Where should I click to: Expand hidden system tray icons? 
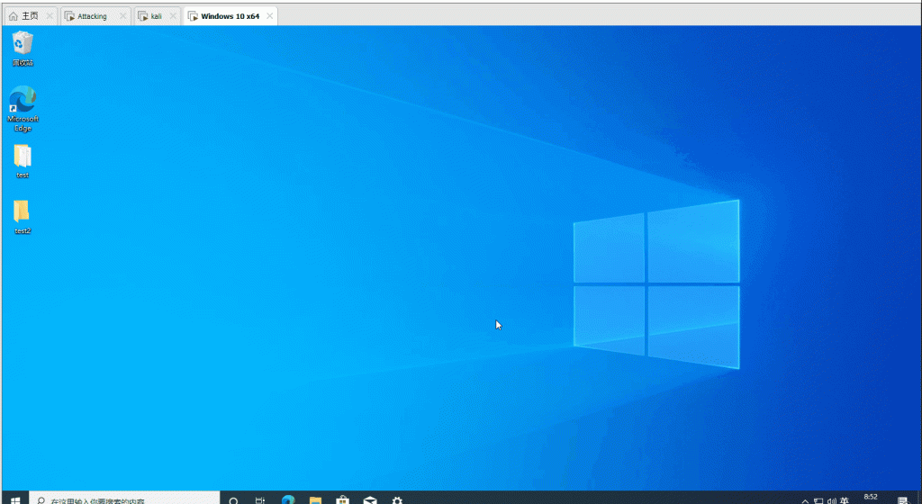[x=805, y=500]
